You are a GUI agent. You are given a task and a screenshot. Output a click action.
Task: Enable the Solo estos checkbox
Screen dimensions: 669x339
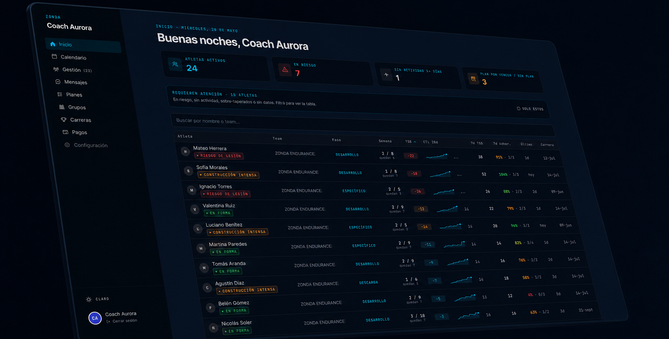pyautogui.click(x=518, y=108)
